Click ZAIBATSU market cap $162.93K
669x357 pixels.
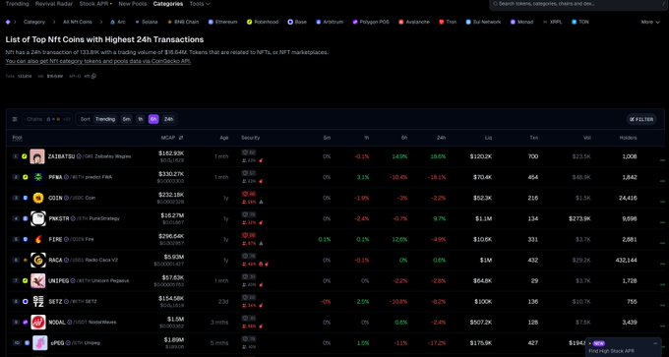(171, 153)
